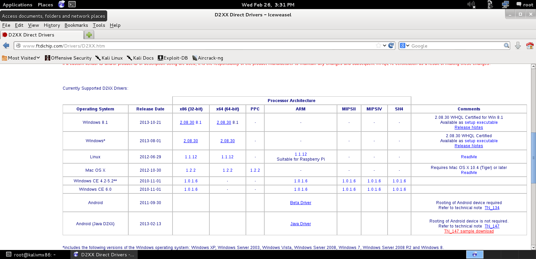
Task: Open the Help menu
Action: (x=115, y=25)
